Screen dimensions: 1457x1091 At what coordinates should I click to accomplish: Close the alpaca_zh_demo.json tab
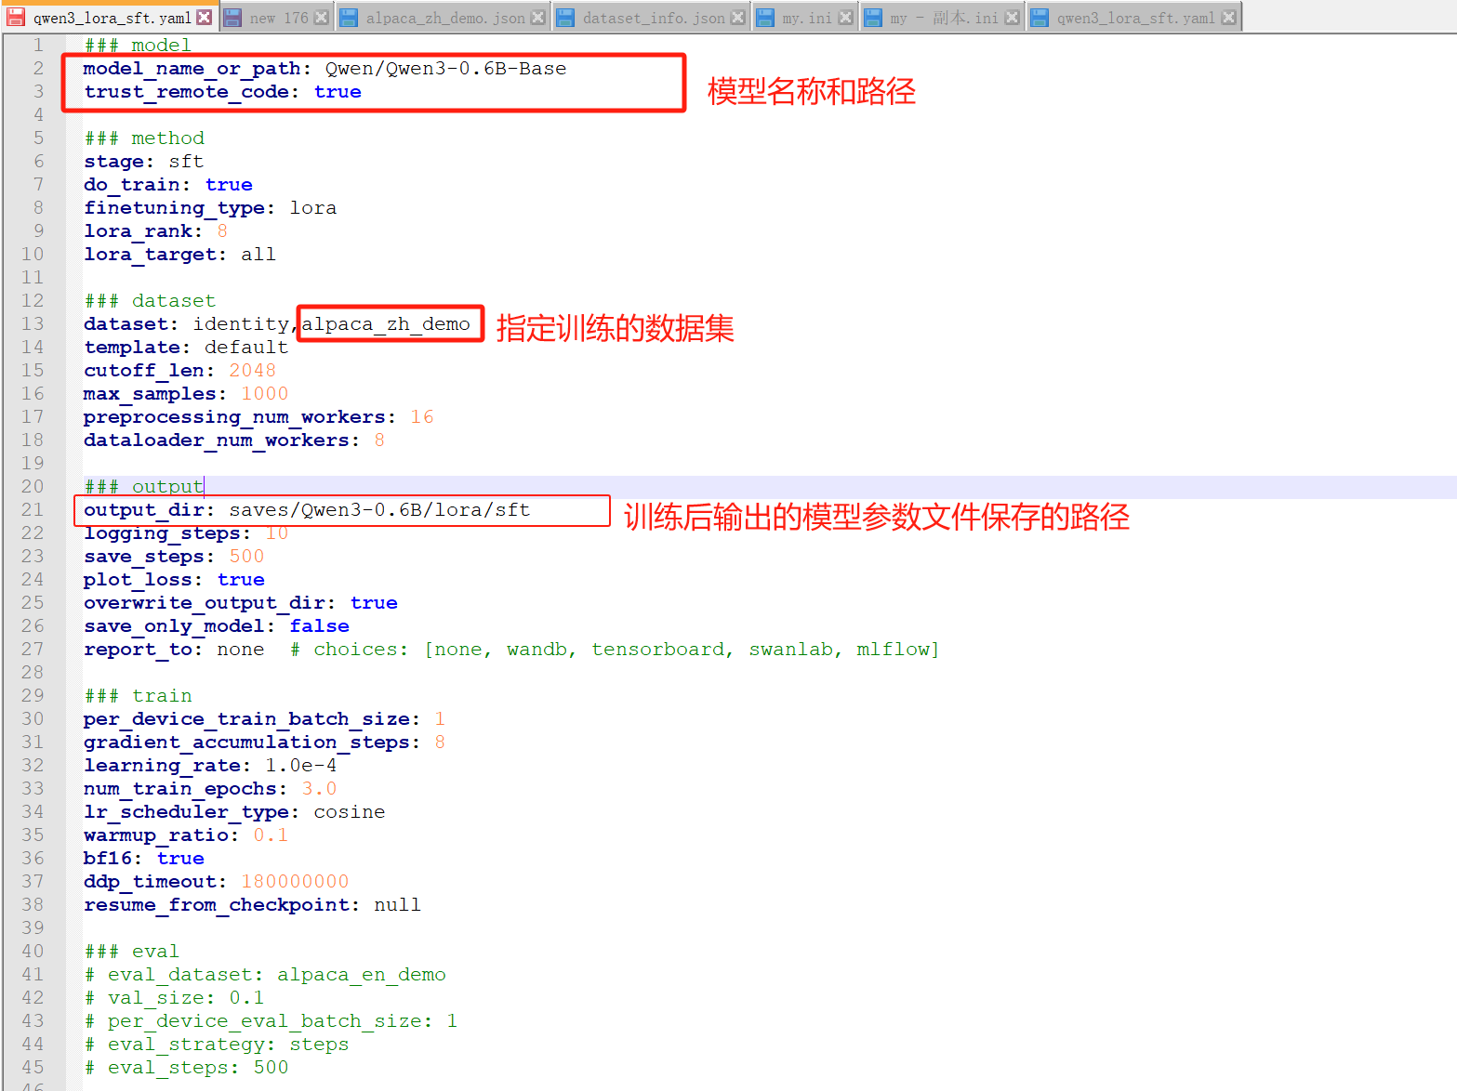[x=537, y=18]
